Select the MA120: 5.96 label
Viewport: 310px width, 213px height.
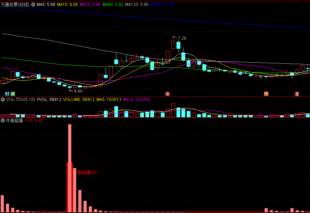(x=137, y=5)
